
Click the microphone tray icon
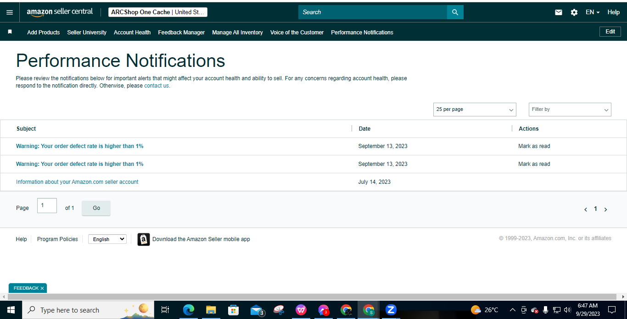pyautogui.click(x=545, y=310)
